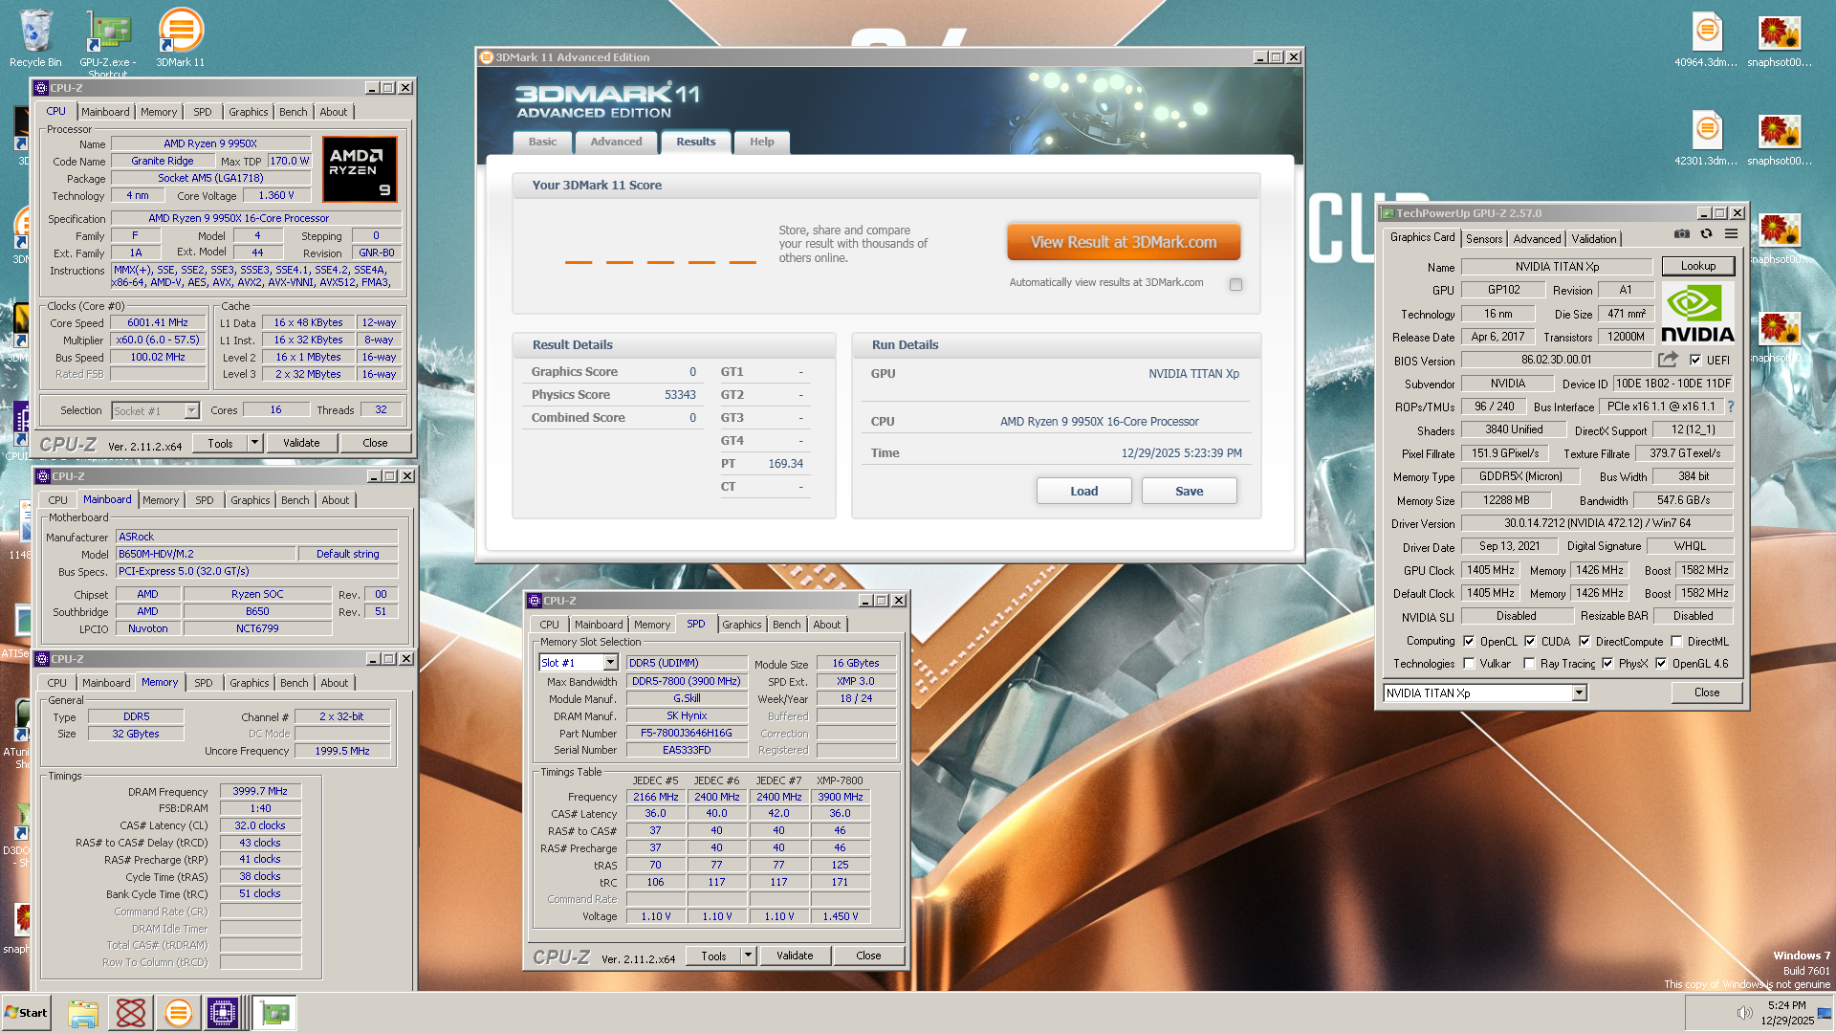
Task: Open the GPU-Z hamburger menu icon
Action: coord(1731,234)
